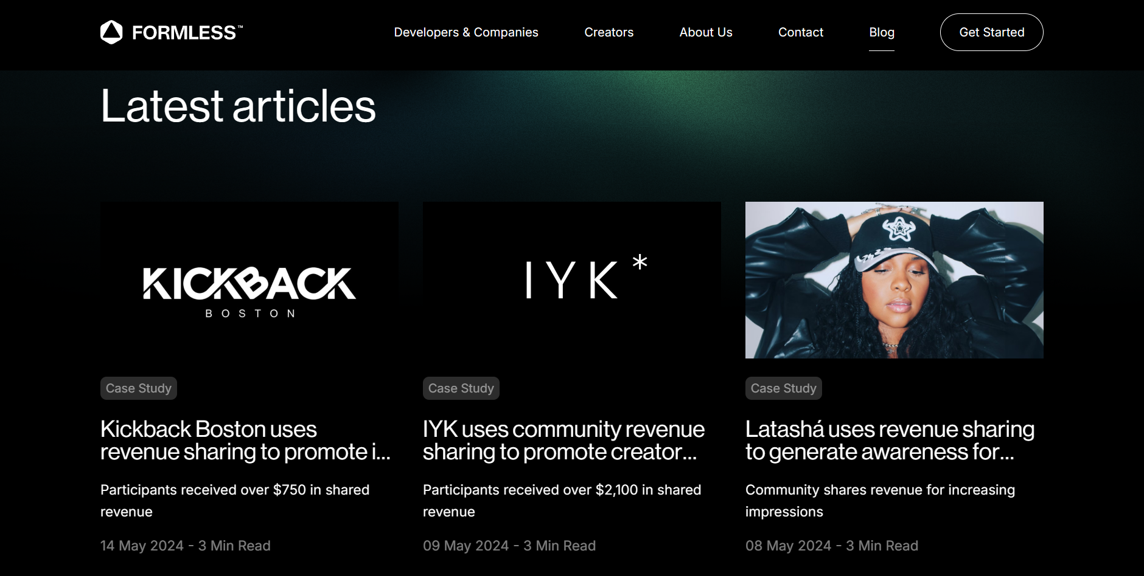Go to the Creators page
The image size is (1144, 576).
pyautogui.click(x=609, y=32)
